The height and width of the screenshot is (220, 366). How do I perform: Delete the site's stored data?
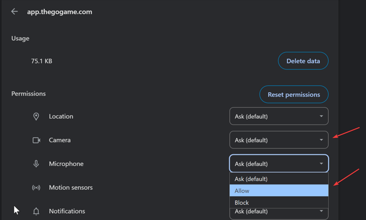[x=303, y=61]
